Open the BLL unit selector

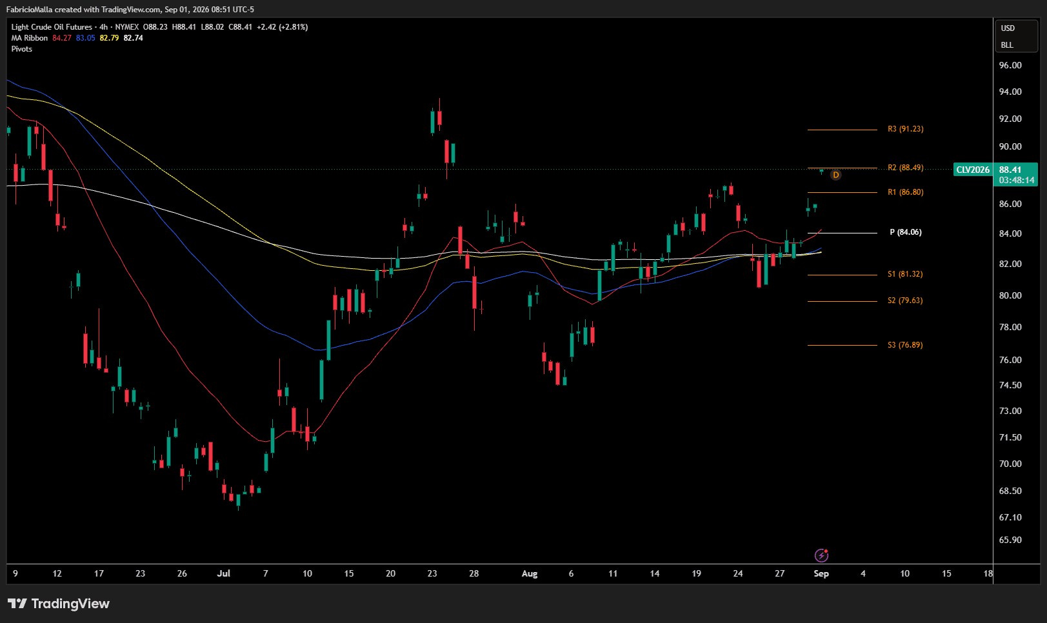click(x=1007, y=45)
